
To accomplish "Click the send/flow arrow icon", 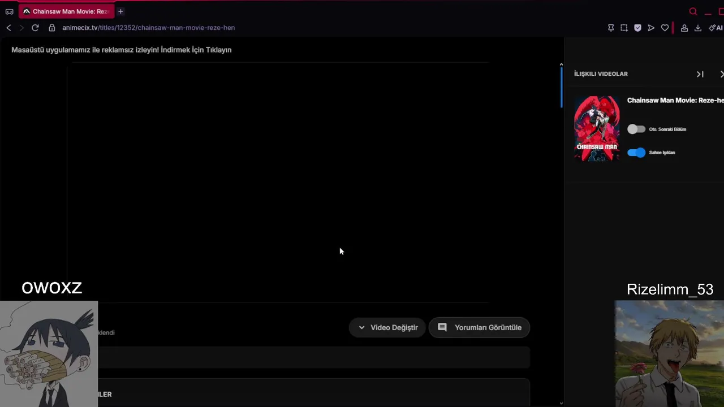I will tap(651, 28).
